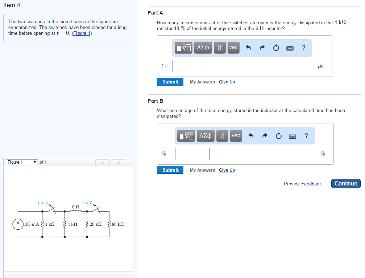Click the Continue button

346,184
